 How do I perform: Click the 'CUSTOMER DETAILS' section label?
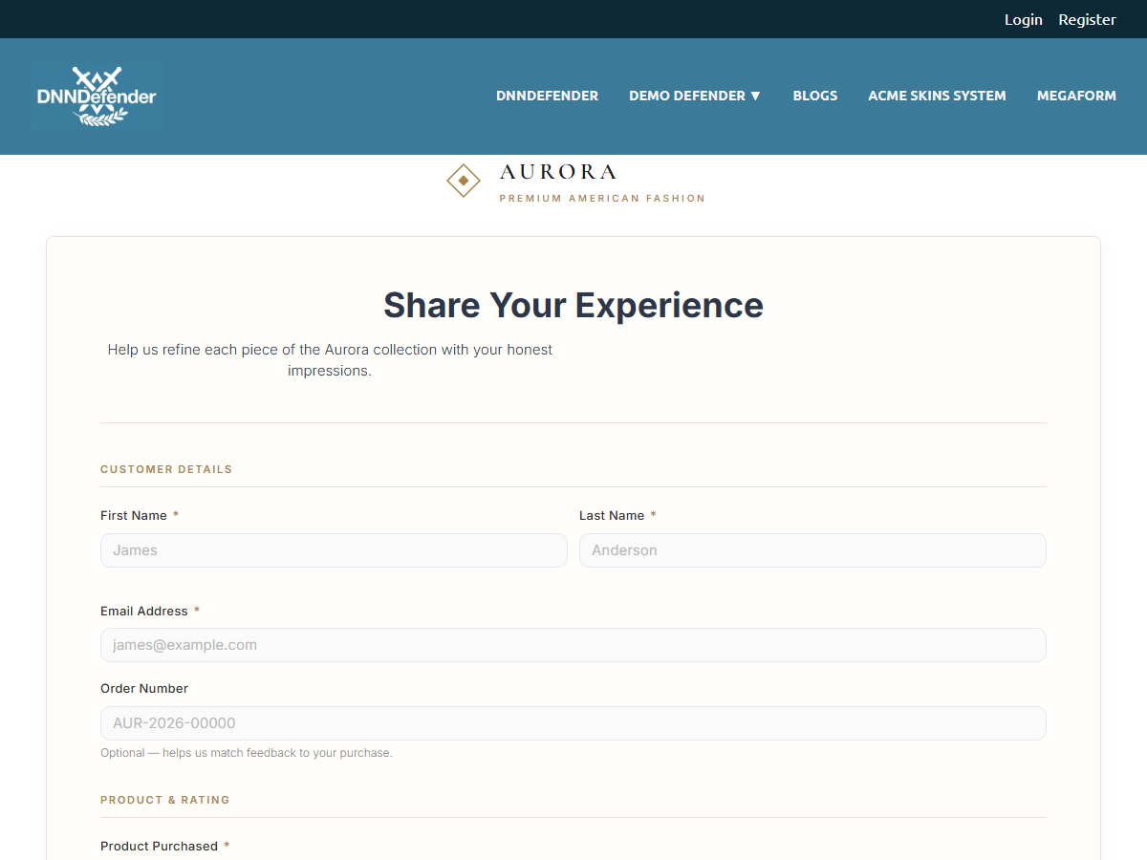pos(166,469)
